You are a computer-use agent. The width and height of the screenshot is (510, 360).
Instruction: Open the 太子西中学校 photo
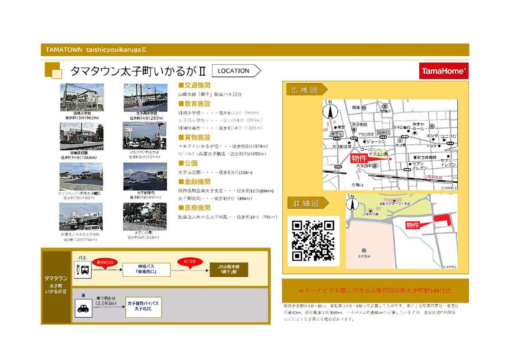click(x=146, y=97)
